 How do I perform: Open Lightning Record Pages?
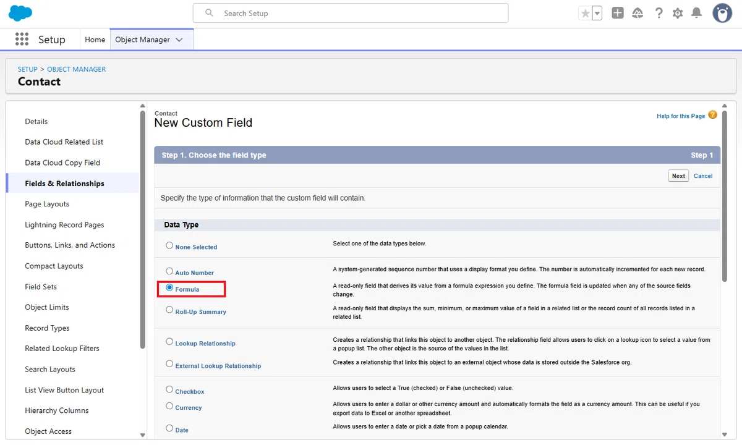(64, 225)
